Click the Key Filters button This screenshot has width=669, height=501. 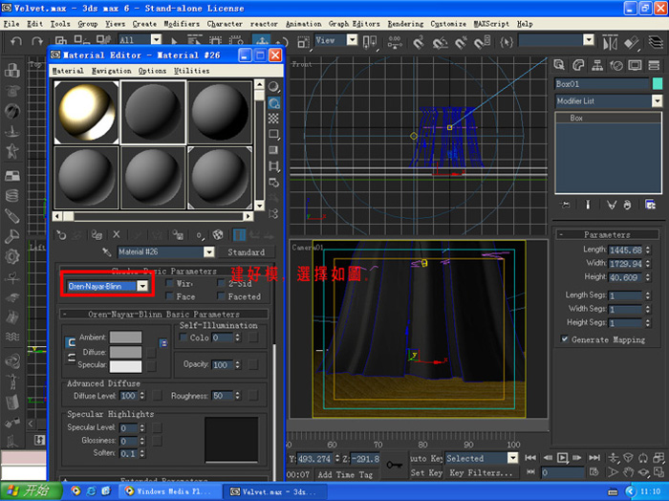[x=481, y=473]
